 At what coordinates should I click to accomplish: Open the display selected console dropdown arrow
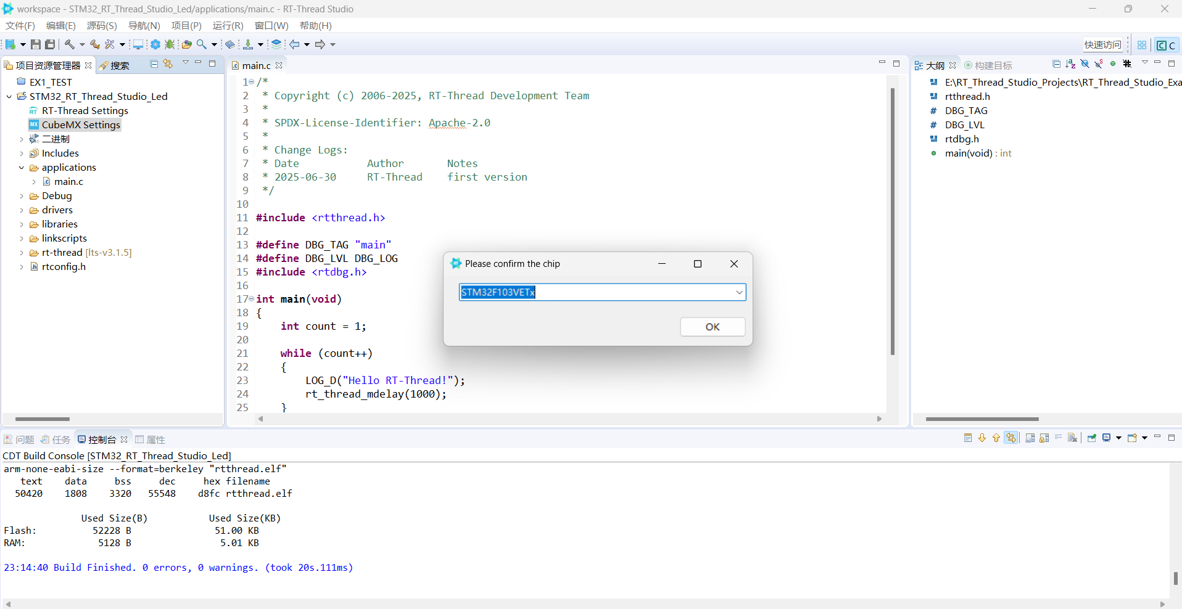[x=1118, y=438]
